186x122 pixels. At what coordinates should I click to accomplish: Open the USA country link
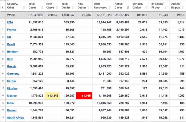(10, 22)
